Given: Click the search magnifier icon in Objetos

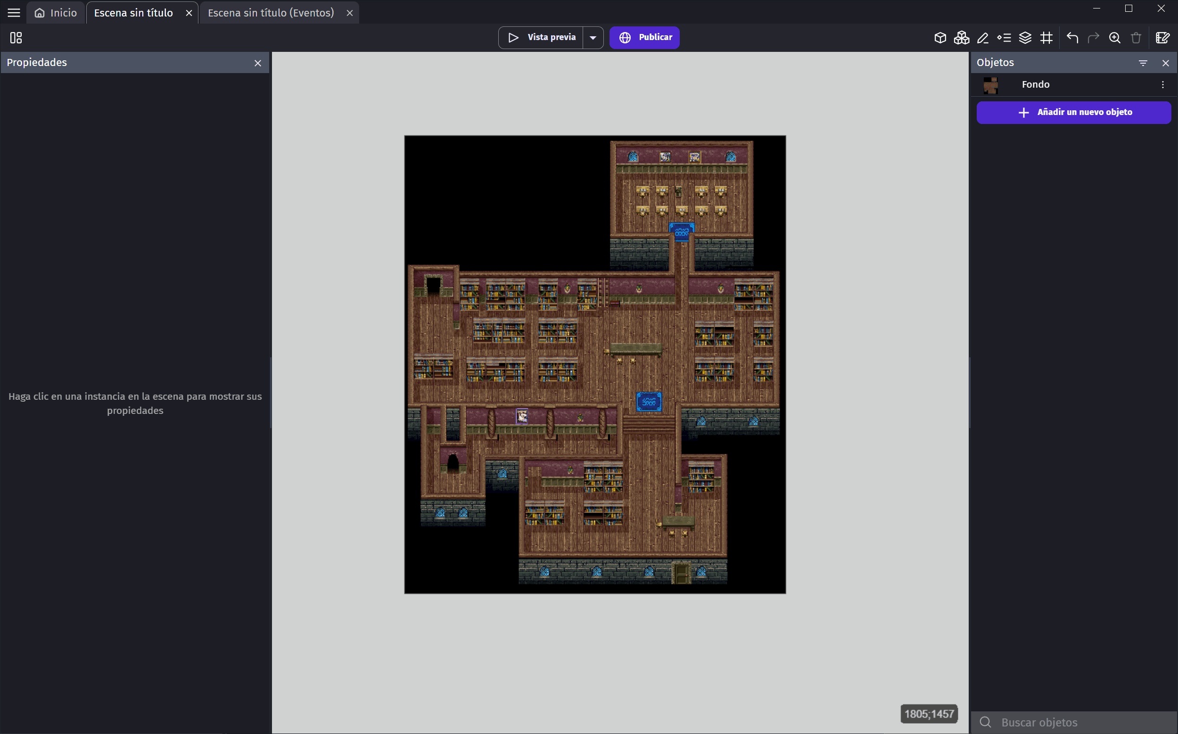Looking at the screenshot, I should (x=985, y=722).
